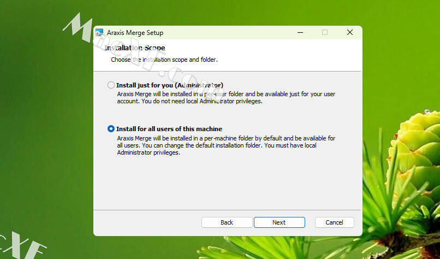This screenshot has height=259, width=440.
Task: Click 'Choose the installation scope and folder.' text
Action: 164,60
